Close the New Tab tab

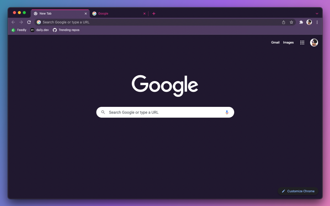(x=86, y=14)
